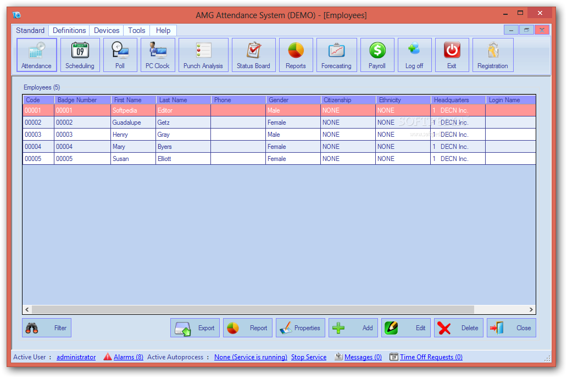The width and height of the screenshot is (567, 378).
Task: Click the Getz last name cell
Action: pyautogui.click(x=184, y=123)
